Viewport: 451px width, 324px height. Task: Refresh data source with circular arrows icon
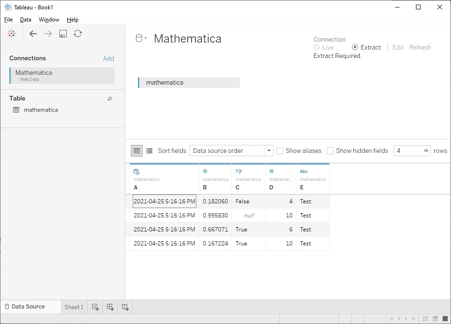[78, 34]
